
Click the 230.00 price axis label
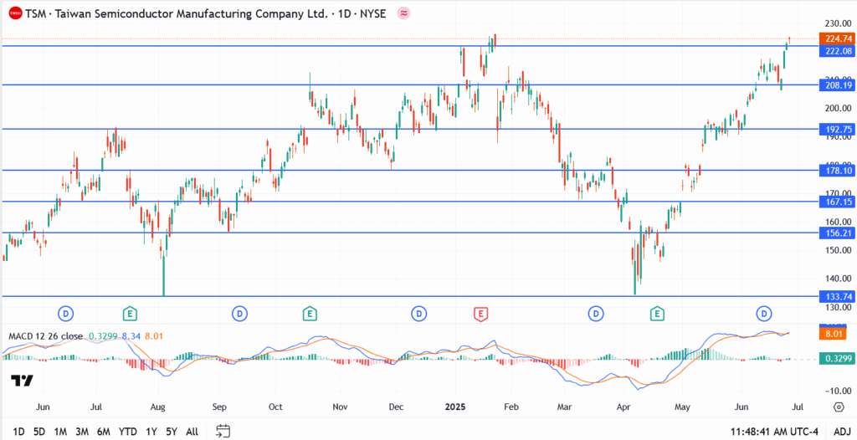[x=839, y=23]
